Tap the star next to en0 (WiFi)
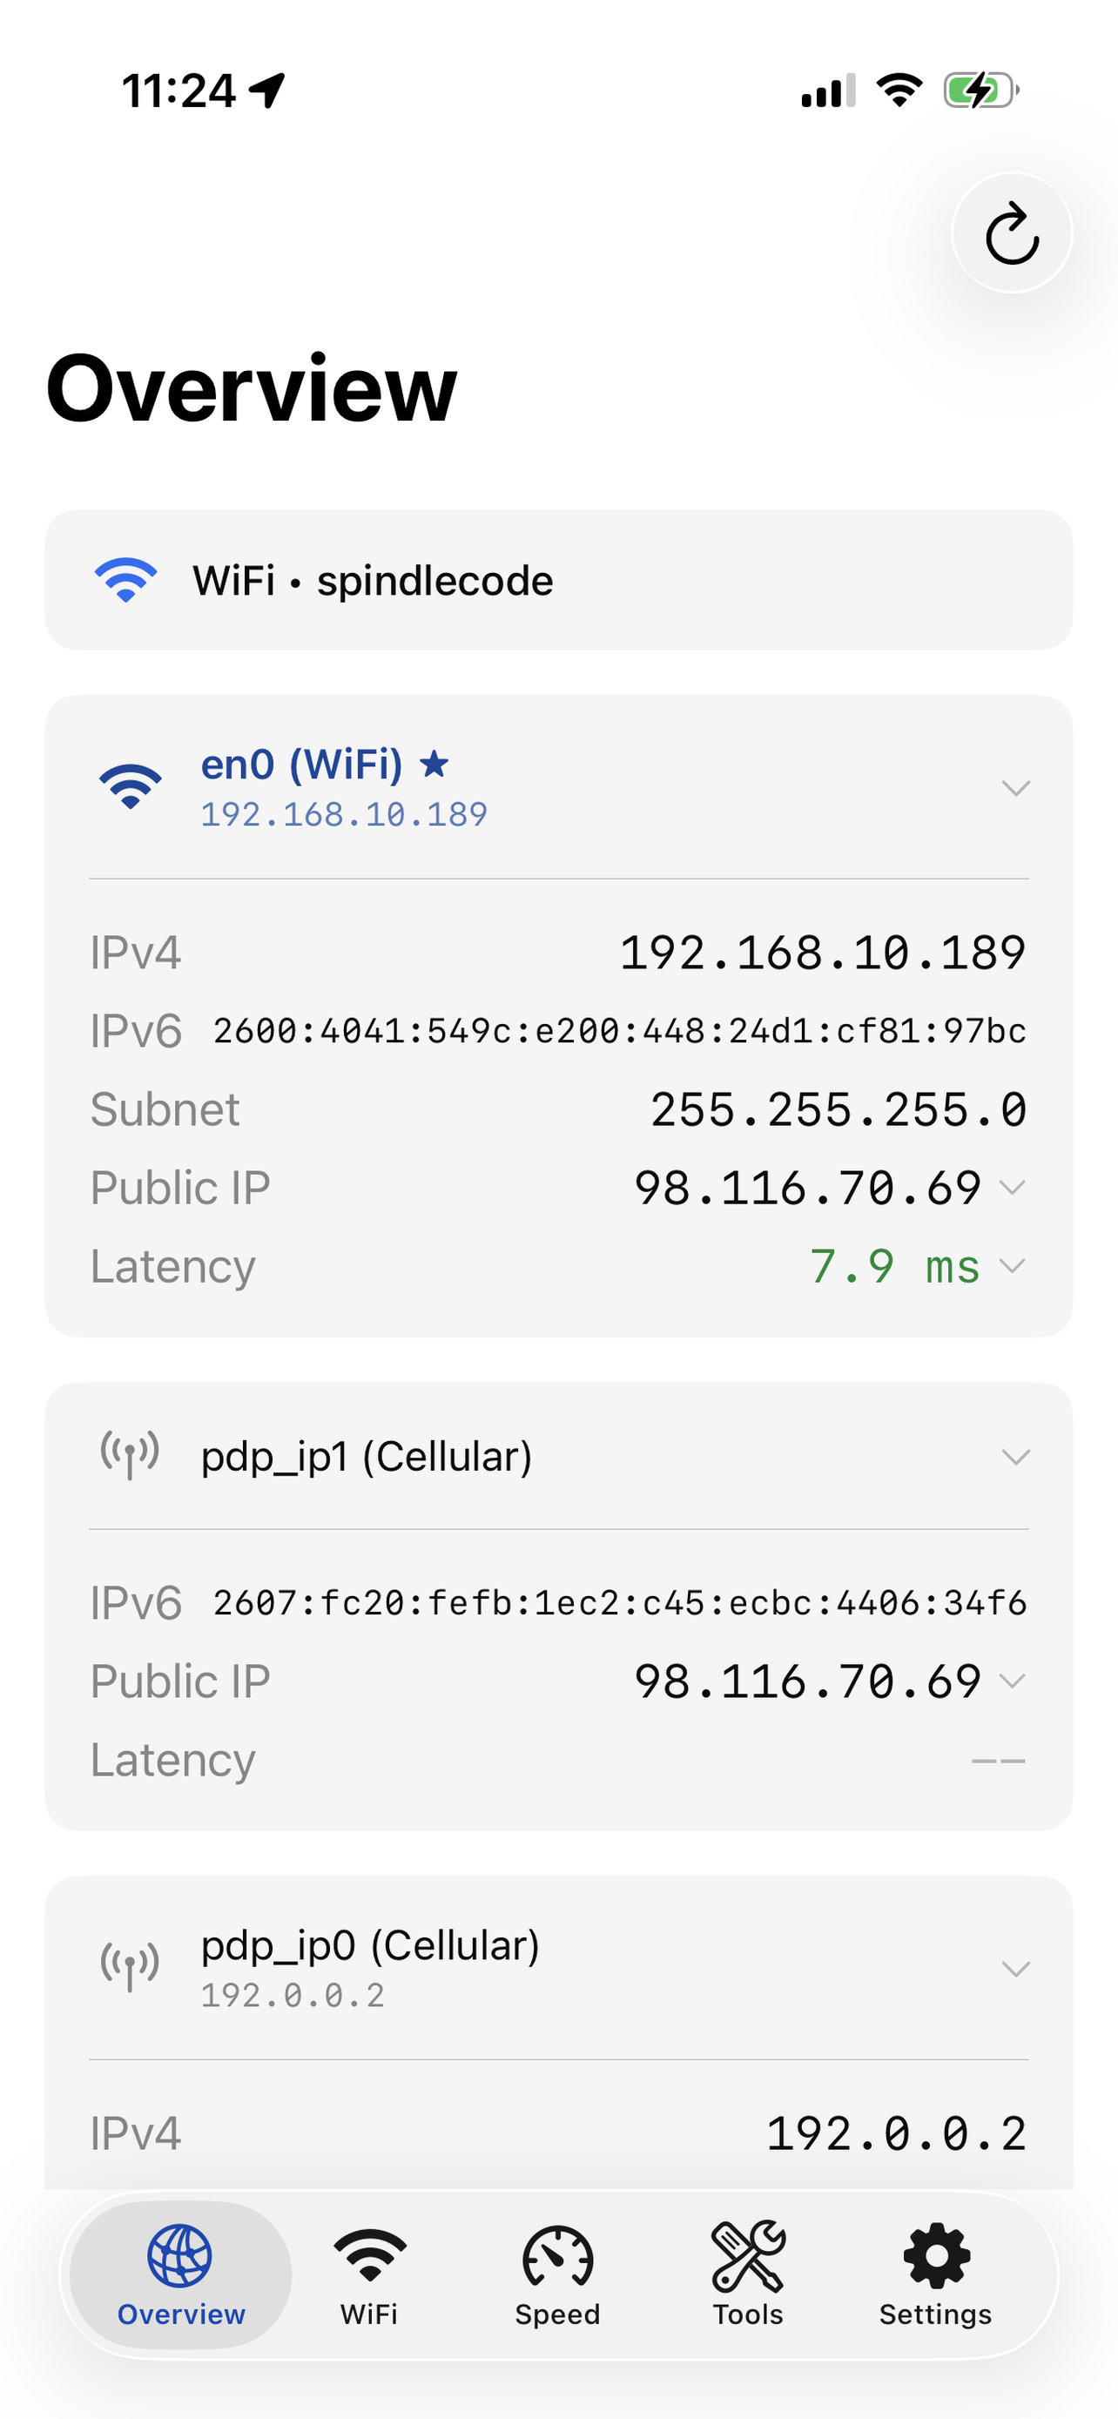 433,765
